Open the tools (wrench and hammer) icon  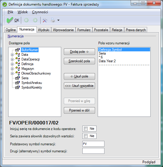point(45,20)
